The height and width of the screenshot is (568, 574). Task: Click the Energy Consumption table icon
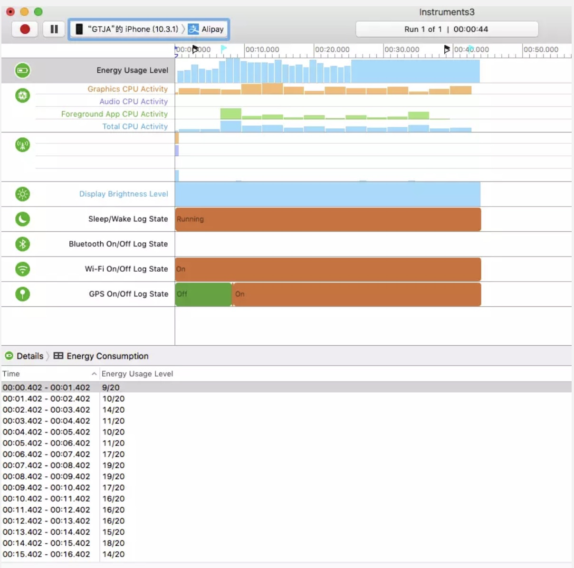[58, 356]
